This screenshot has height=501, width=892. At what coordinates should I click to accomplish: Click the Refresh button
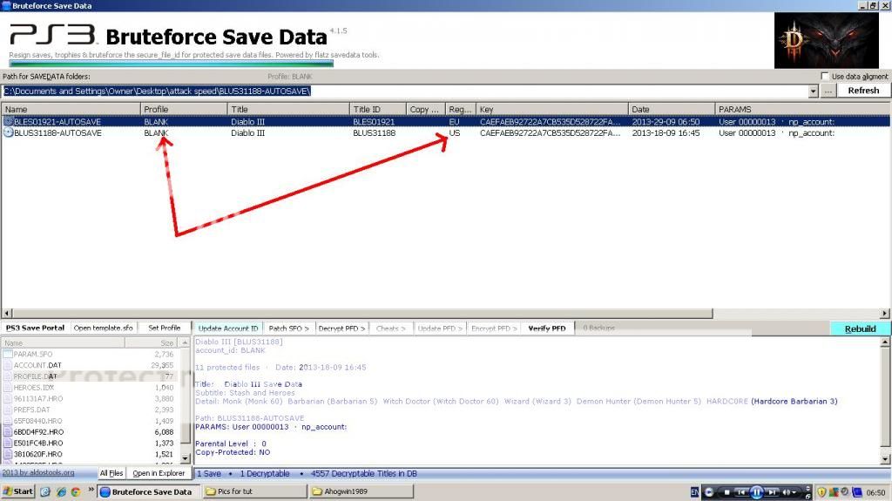(863, 91)
